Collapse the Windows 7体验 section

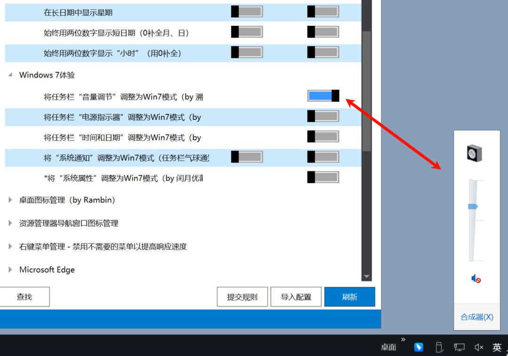coord(10,75)
